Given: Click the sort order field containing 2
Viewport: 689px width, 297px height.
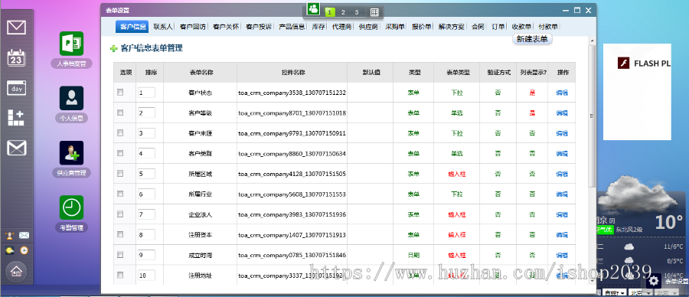Looking at the screenshot, I should 146,113.
